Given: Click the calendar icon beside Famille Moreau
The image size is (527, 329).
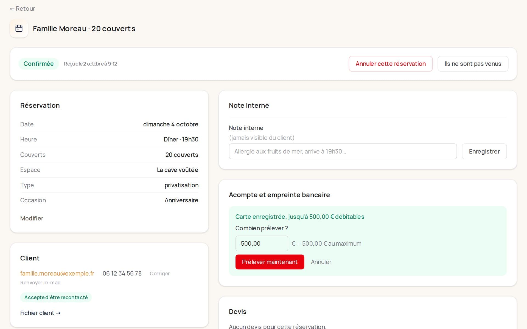Looking at the screenshot, I should pos(19,29).
